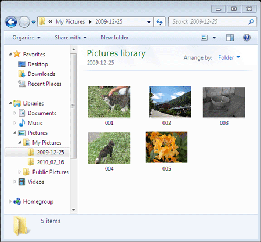Open the view options dropdown arrow
The width and height of the screenshot is (261, 242).
tap(214, 38)
